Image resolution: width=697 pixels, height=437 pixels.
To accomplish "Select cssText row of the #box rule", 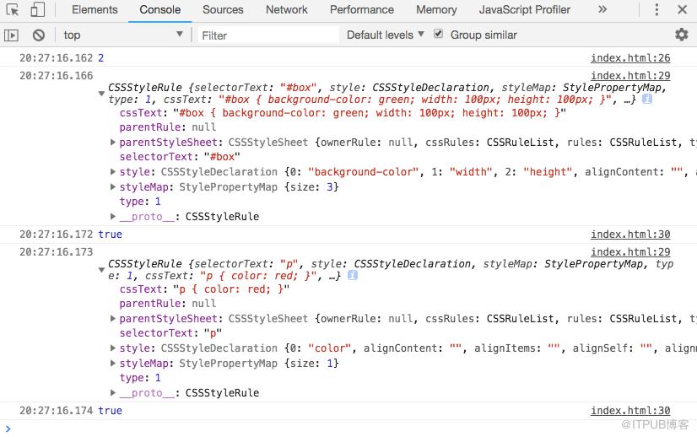I will coord(343,113).
